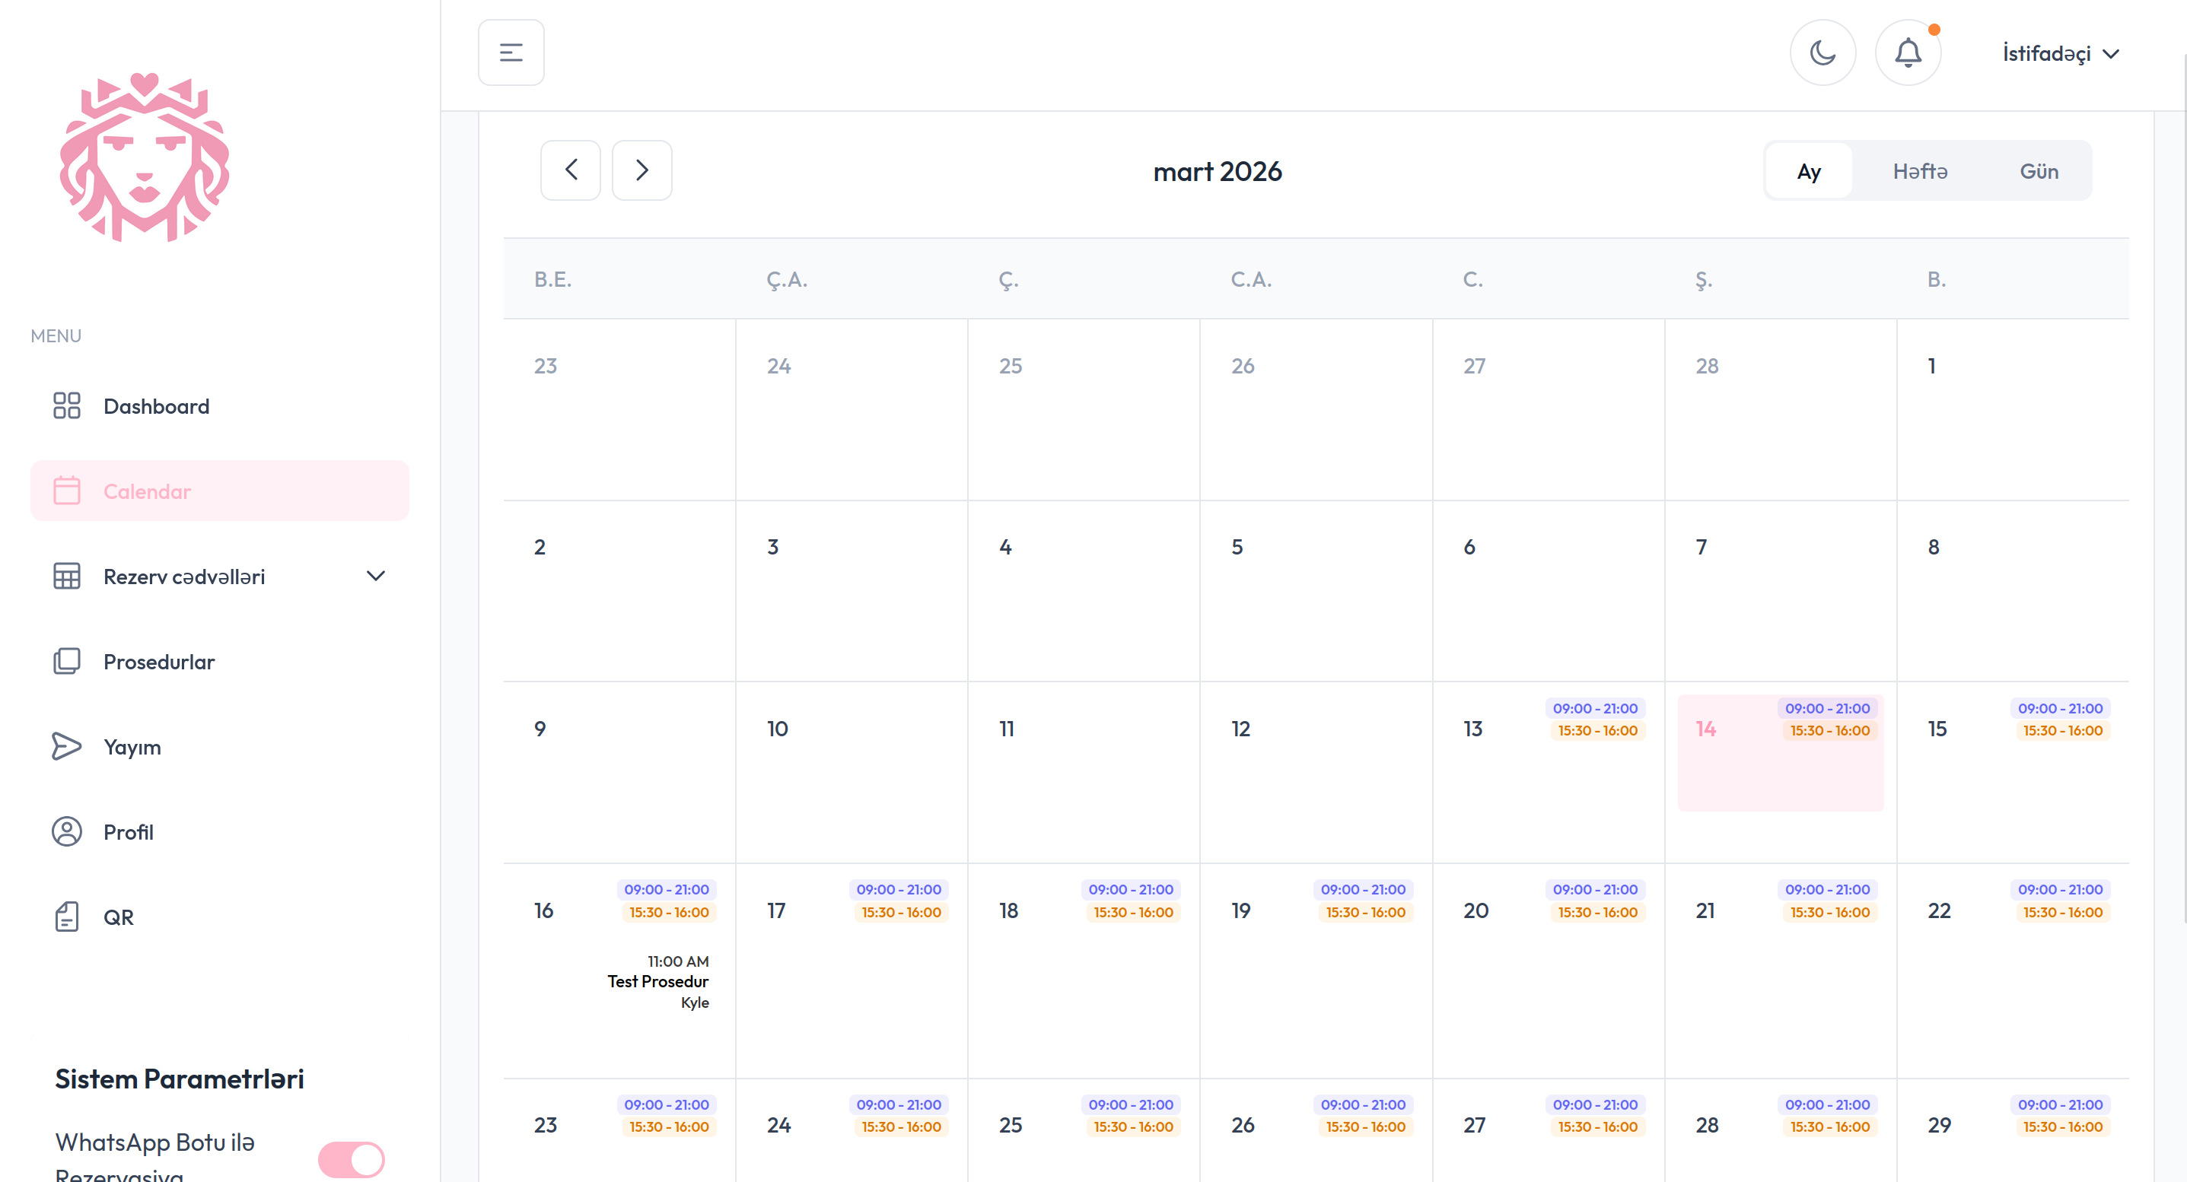The width and height of the screenshot is (2187, 1182).
Task: Go to next month arrow
Action: [641, 170]
